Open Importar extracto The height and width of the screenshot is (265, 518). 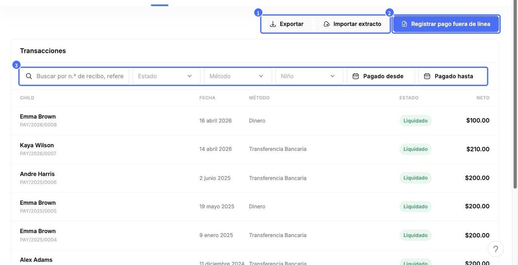(x=352, y=24)
